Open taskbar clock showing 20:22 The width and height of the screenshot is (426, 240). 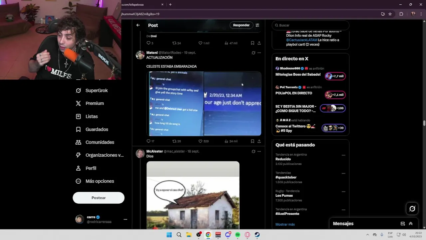click(415, 235)
